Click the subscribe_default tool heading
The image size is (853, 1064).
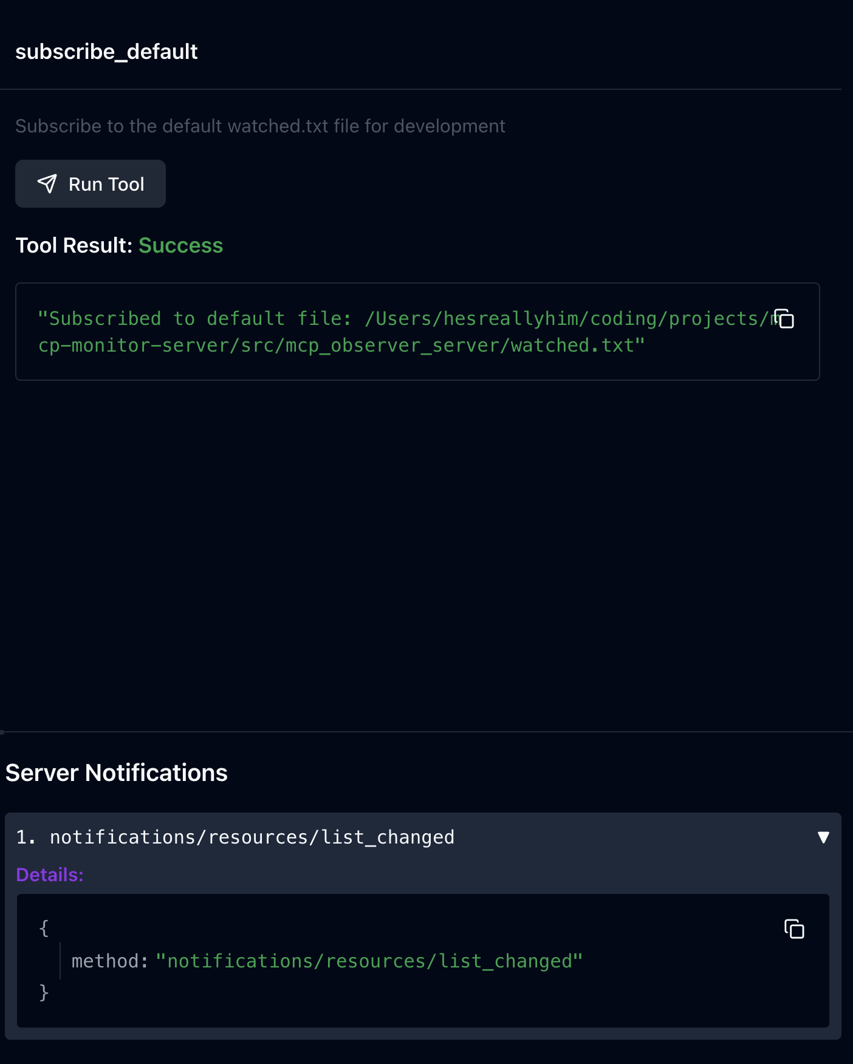coord(106,52)
